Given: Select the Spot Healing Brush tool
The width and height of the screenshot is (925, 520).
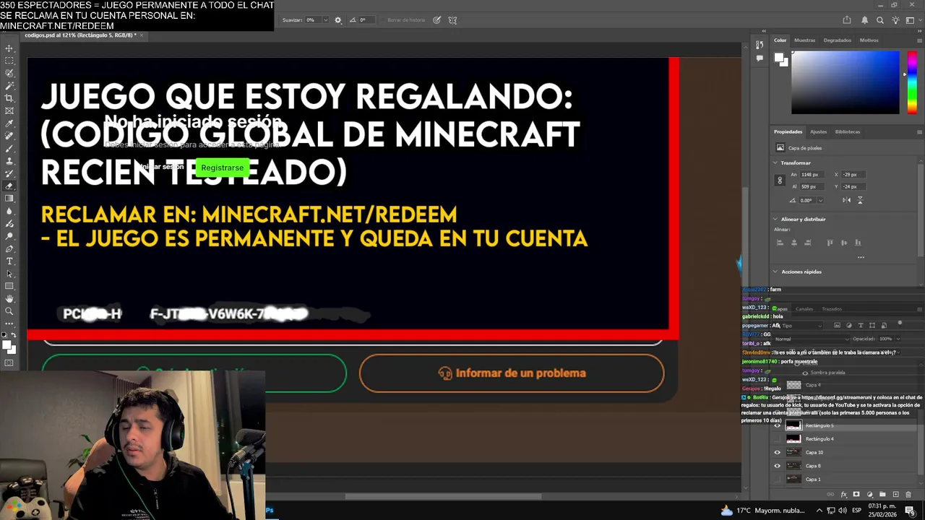Looking at the screenshot, I should (x=9, y=136).
